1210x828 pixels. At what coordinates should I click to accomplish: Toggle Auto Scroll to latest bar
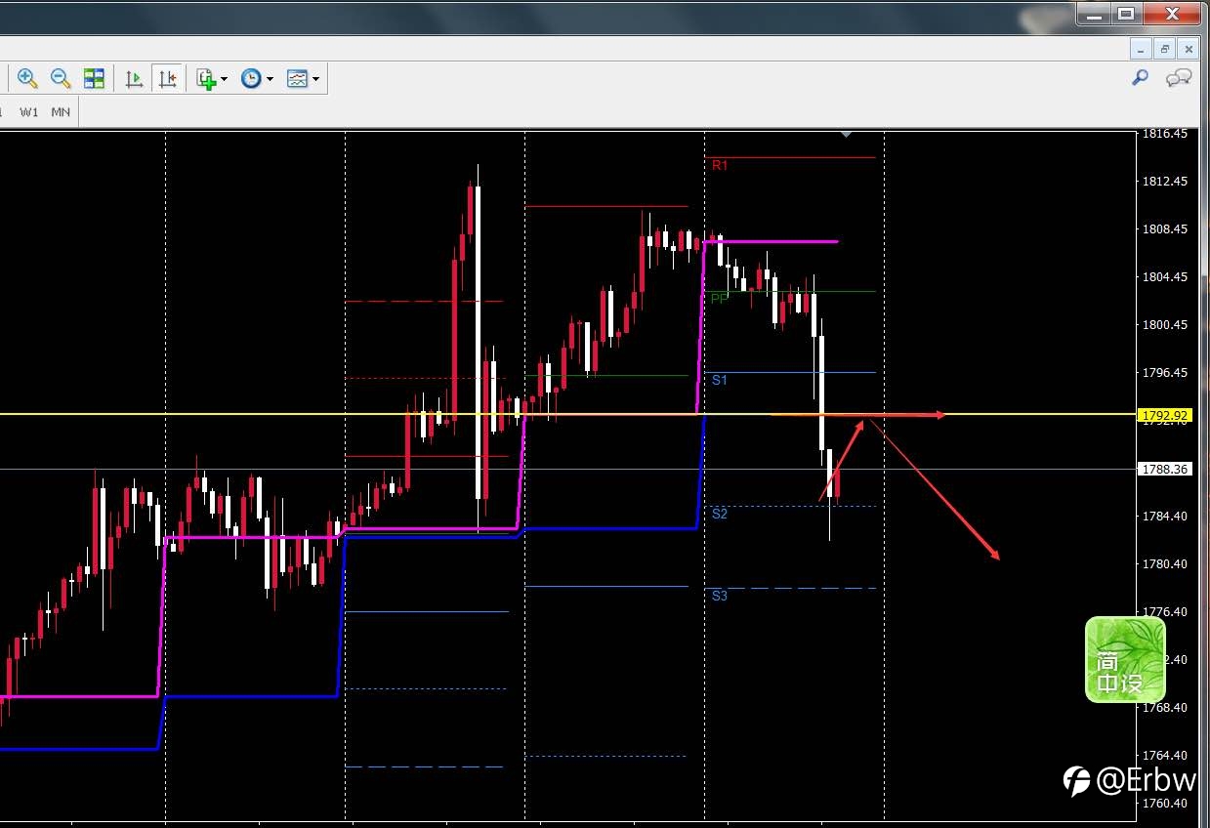click(x=135, y=78)
